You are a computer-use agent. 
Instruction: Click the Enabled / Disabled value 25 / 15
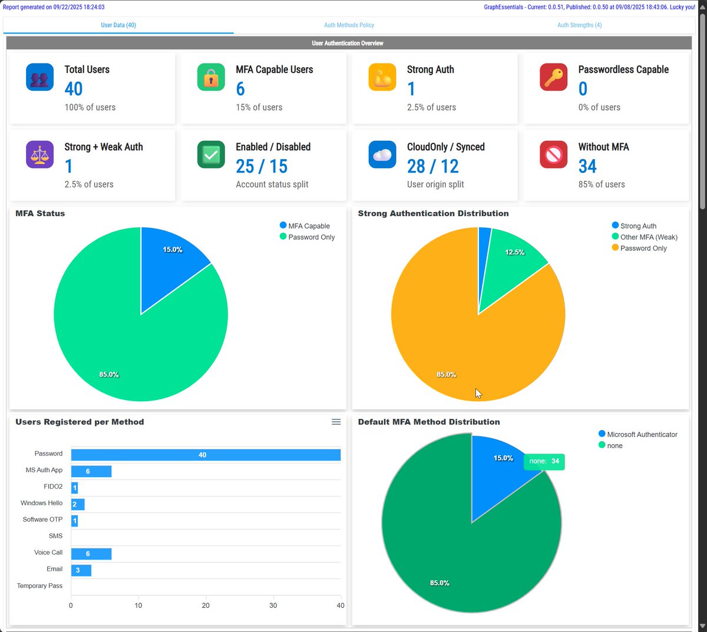[x=262, y=166]
